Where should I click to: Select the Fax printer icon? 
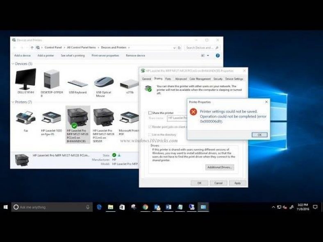[25, 118]
